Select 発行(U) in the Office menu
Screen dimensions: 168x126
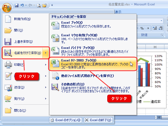tap(26, 98)
